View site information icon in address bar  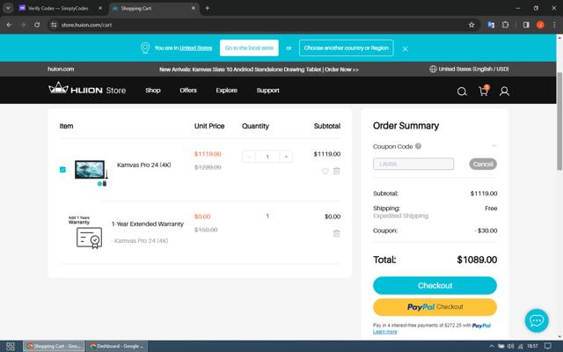pyautogui.click(x=54, y=25)
